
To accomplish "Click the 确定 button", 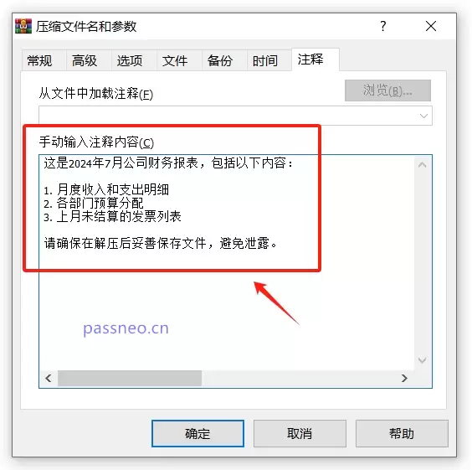I will pyautogui.click(x=198, y=433).
